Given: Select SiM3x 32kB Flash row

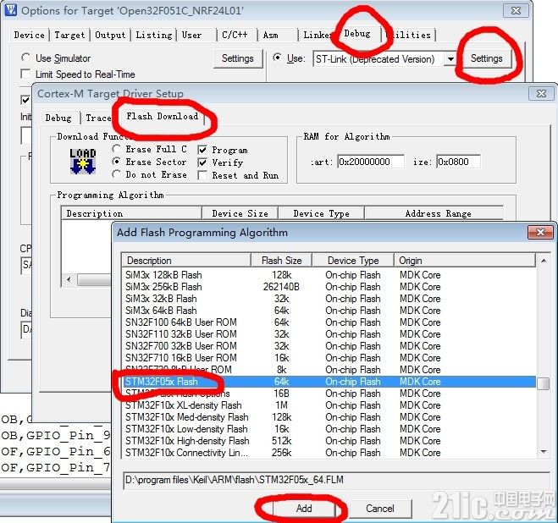Looking at the screenshot, I should [329, 299].
